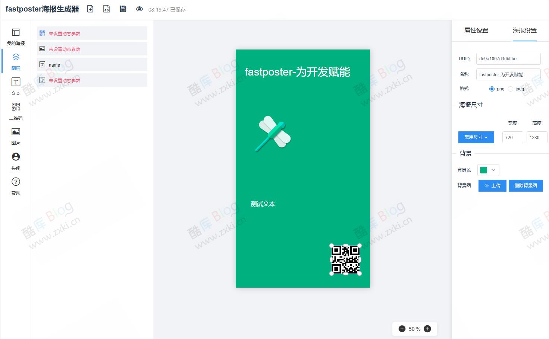
Task: Click the 上传 background upload button
Action: pyautogui.click(x=492, y=186)
